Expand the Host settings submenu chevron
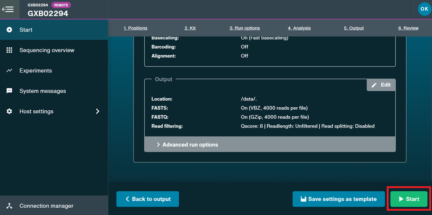Image resolution: width=432 pixels, height=215 pixels. point(97,111)
